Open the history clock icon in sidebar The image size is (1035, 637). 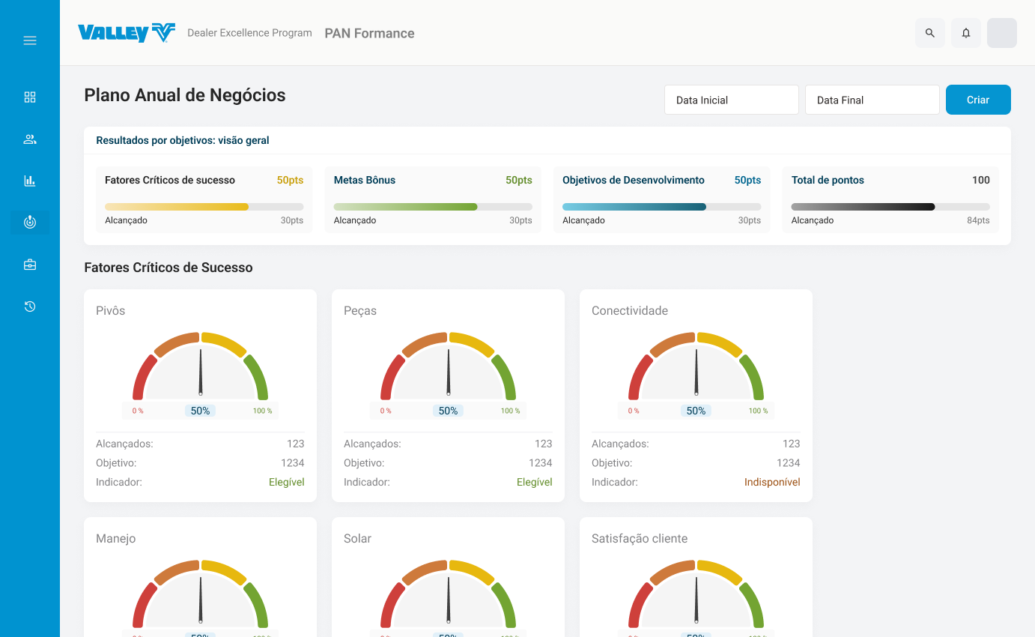tap(30, 307)
